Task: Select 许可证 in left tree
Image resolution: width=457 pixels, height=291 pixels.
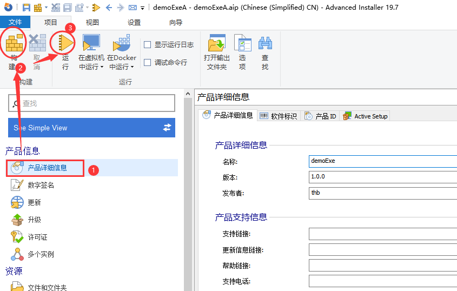Action: click(37, 237)
